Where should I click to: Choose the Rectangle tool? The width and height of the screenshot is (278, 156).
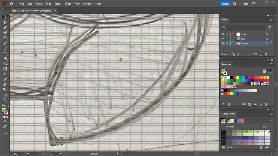5,38
